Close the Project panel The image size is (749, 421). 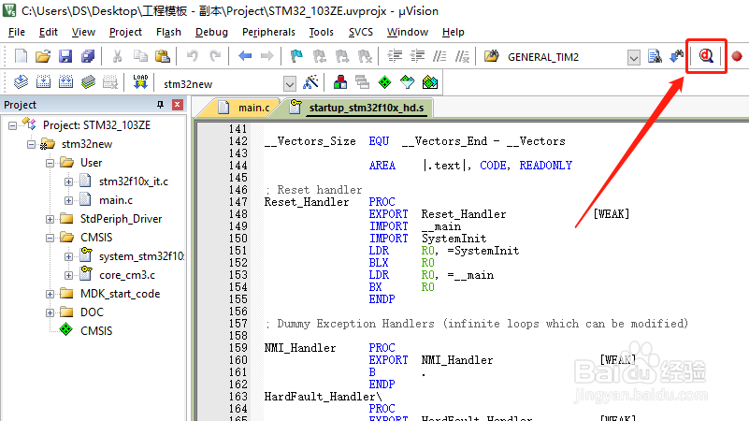(x=178, y=104)
